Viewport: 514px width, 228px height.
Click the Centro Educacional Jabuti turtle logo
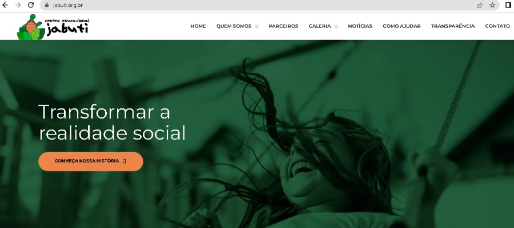pyautogui.click(x=53, y=27)
